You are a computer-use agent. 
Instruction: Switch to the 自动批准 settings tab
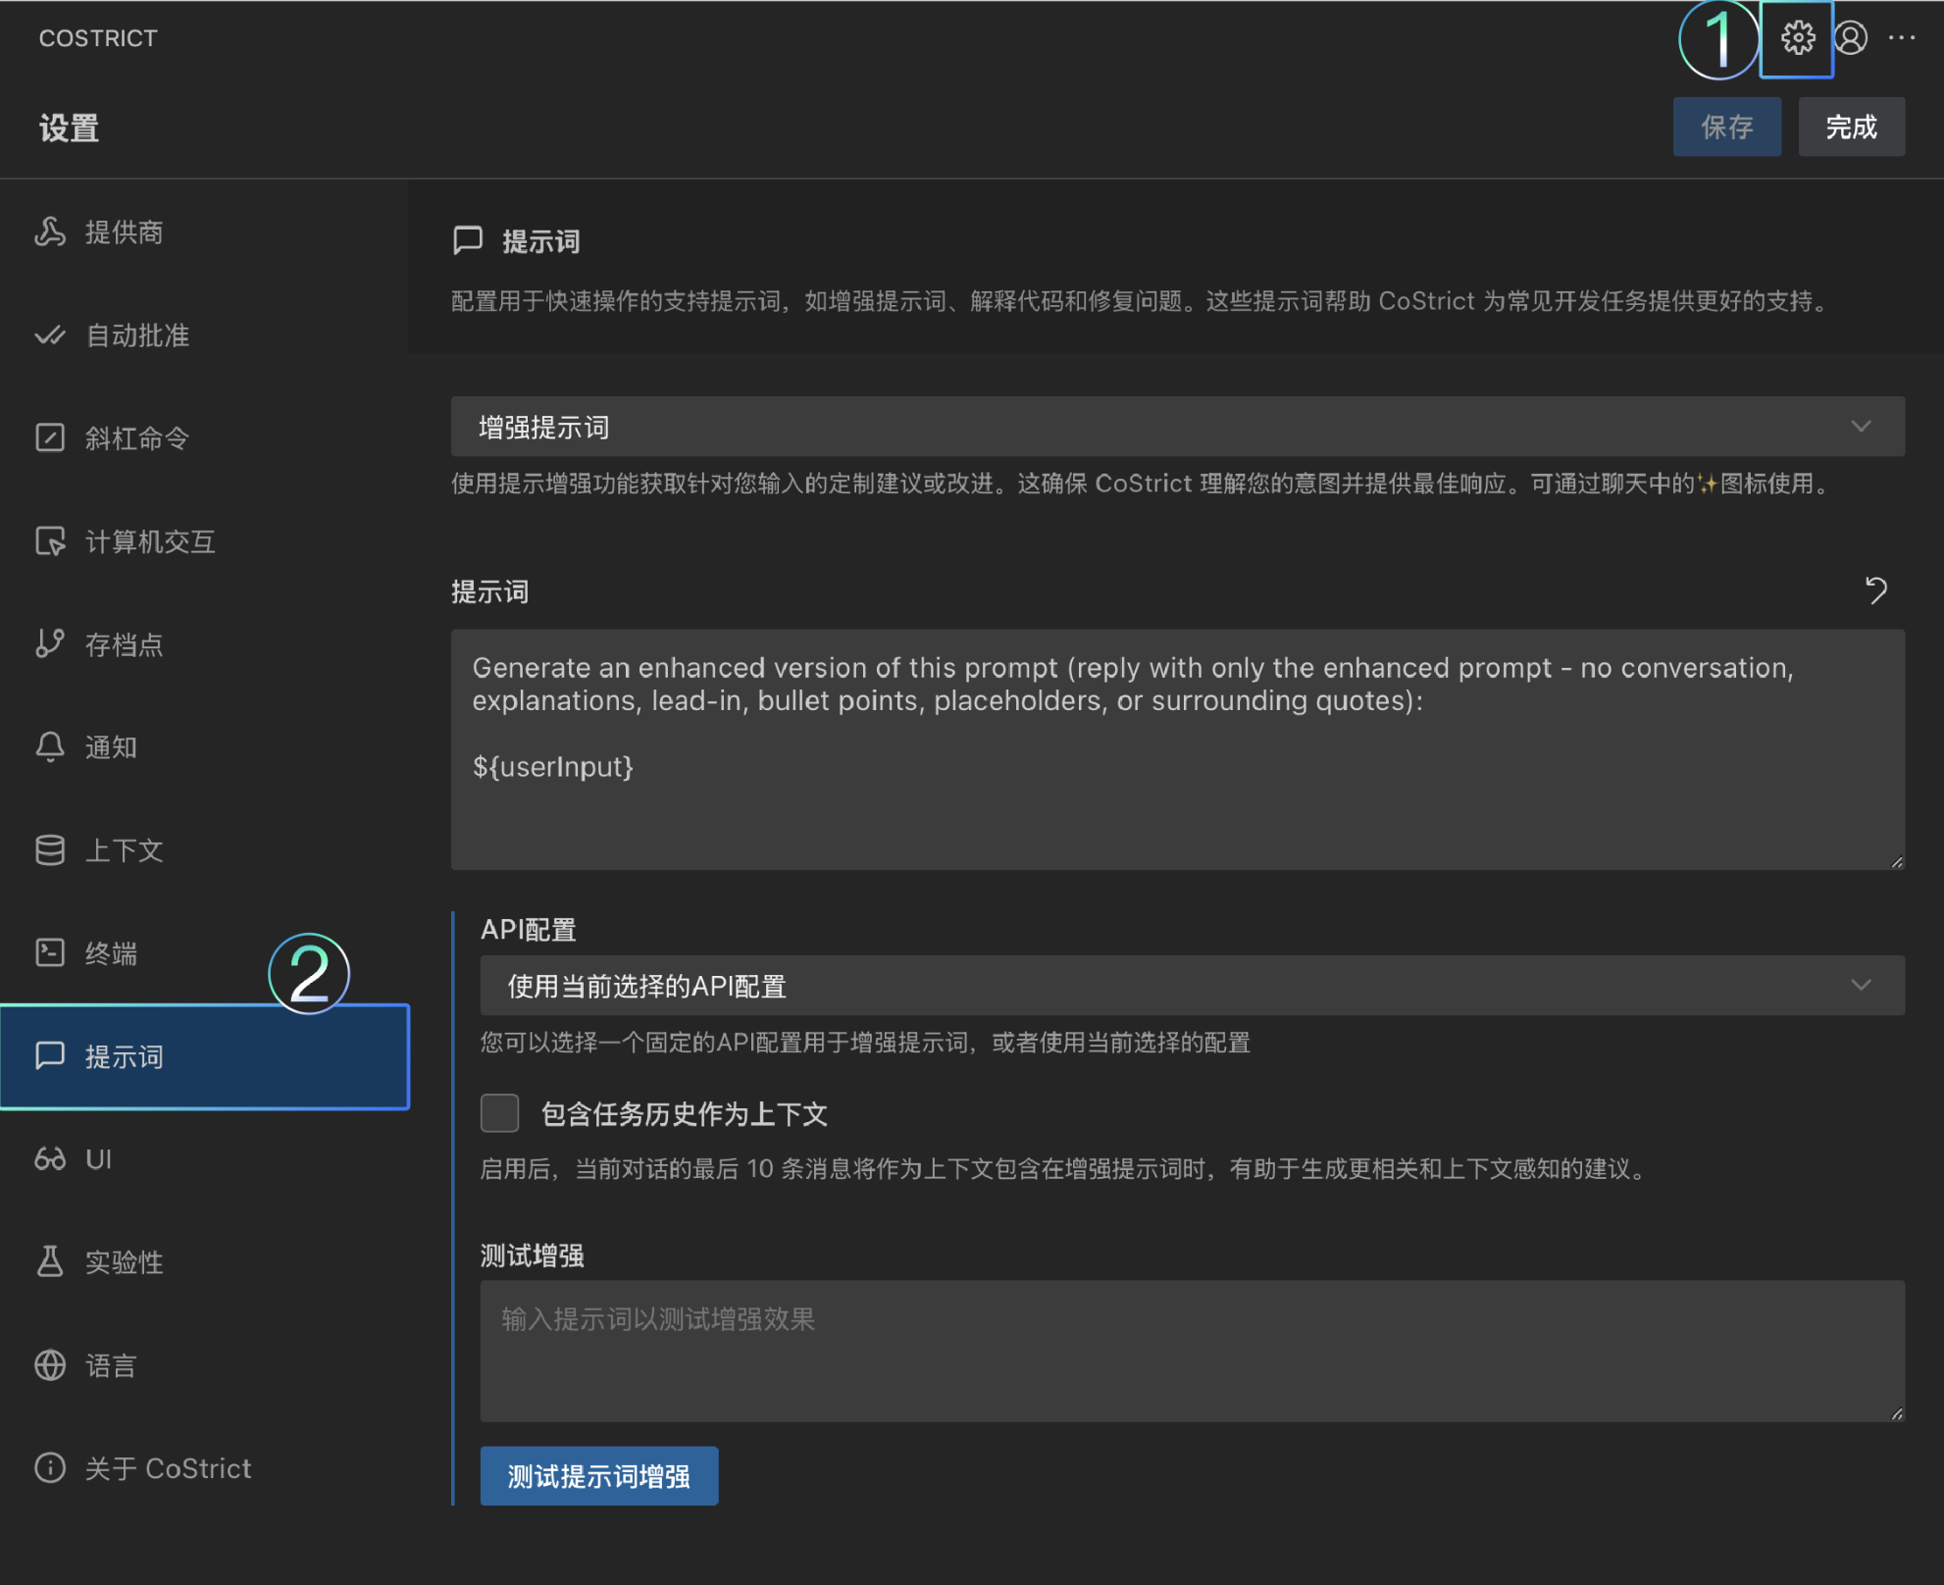(x=137, y=335)
